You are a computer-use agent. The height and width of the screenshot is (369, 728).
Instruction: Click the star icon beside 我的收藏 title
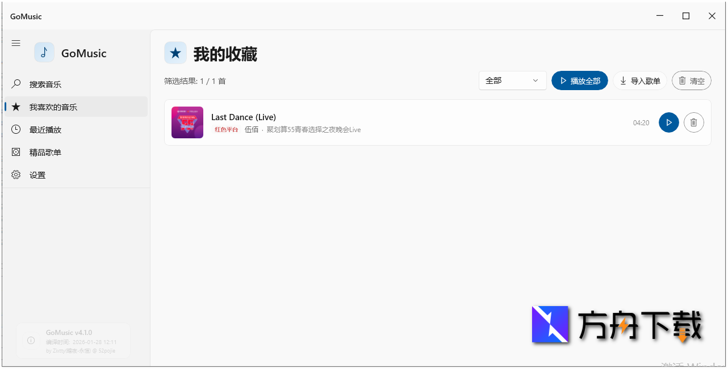click(x=175, y=52)
